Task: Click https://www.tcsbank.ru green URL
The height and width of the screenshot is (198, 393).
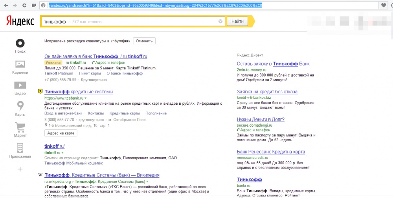Action: point(64,98)
